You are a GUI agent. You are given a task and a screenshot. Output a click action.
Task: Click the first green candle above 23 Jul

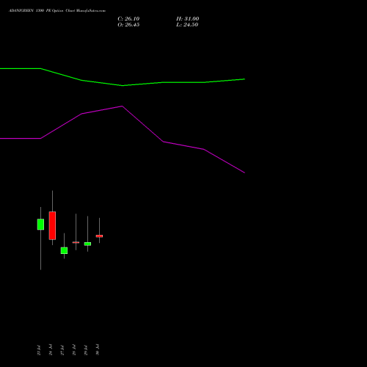tap(40, 225)
